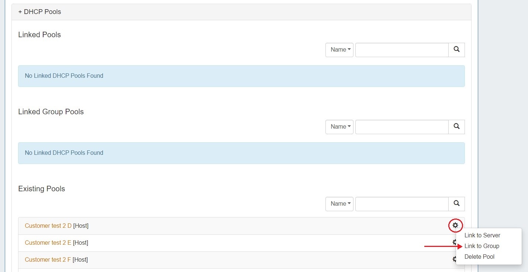Select Link to Server from the menu
This screenshot has height=272, width=528.
point(482,236)
